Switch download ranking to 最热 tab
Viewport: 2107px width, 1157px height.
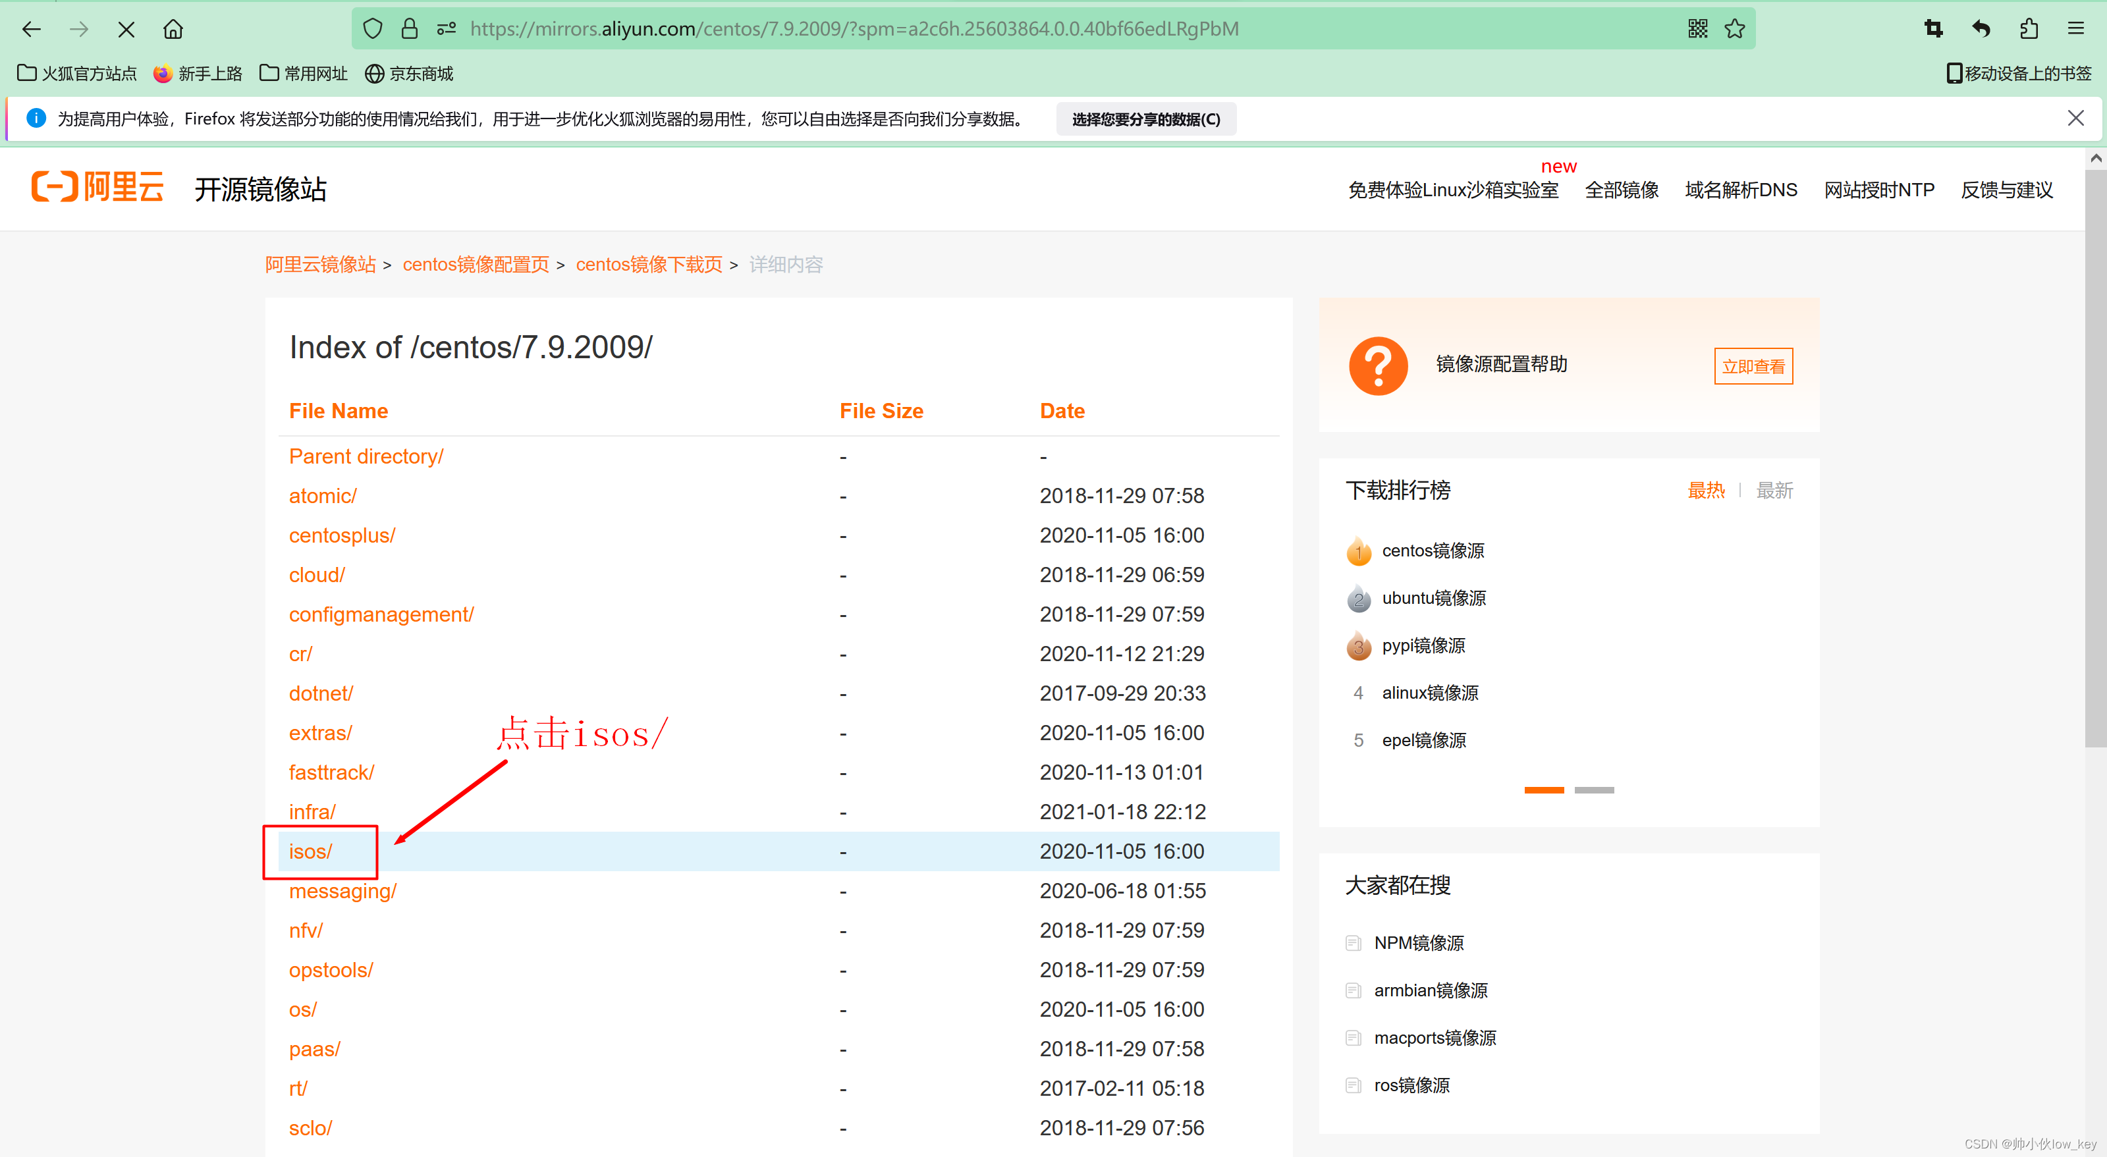(x=1705, y=491)
